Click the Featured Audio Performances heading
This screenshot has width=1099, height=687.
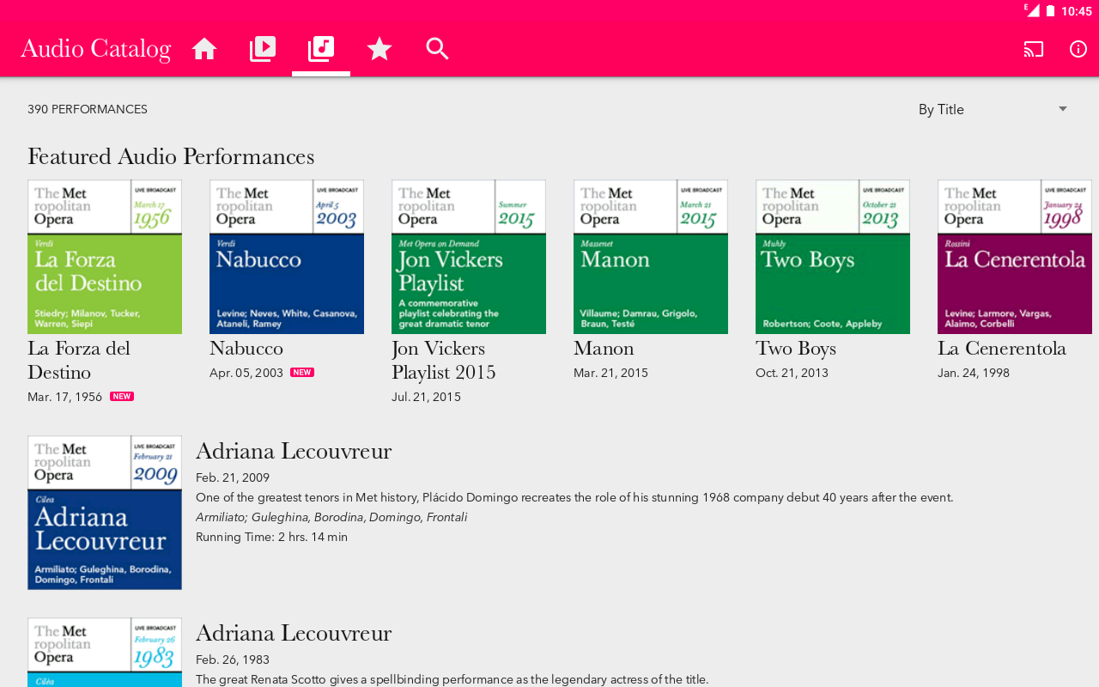coord(171,156)
